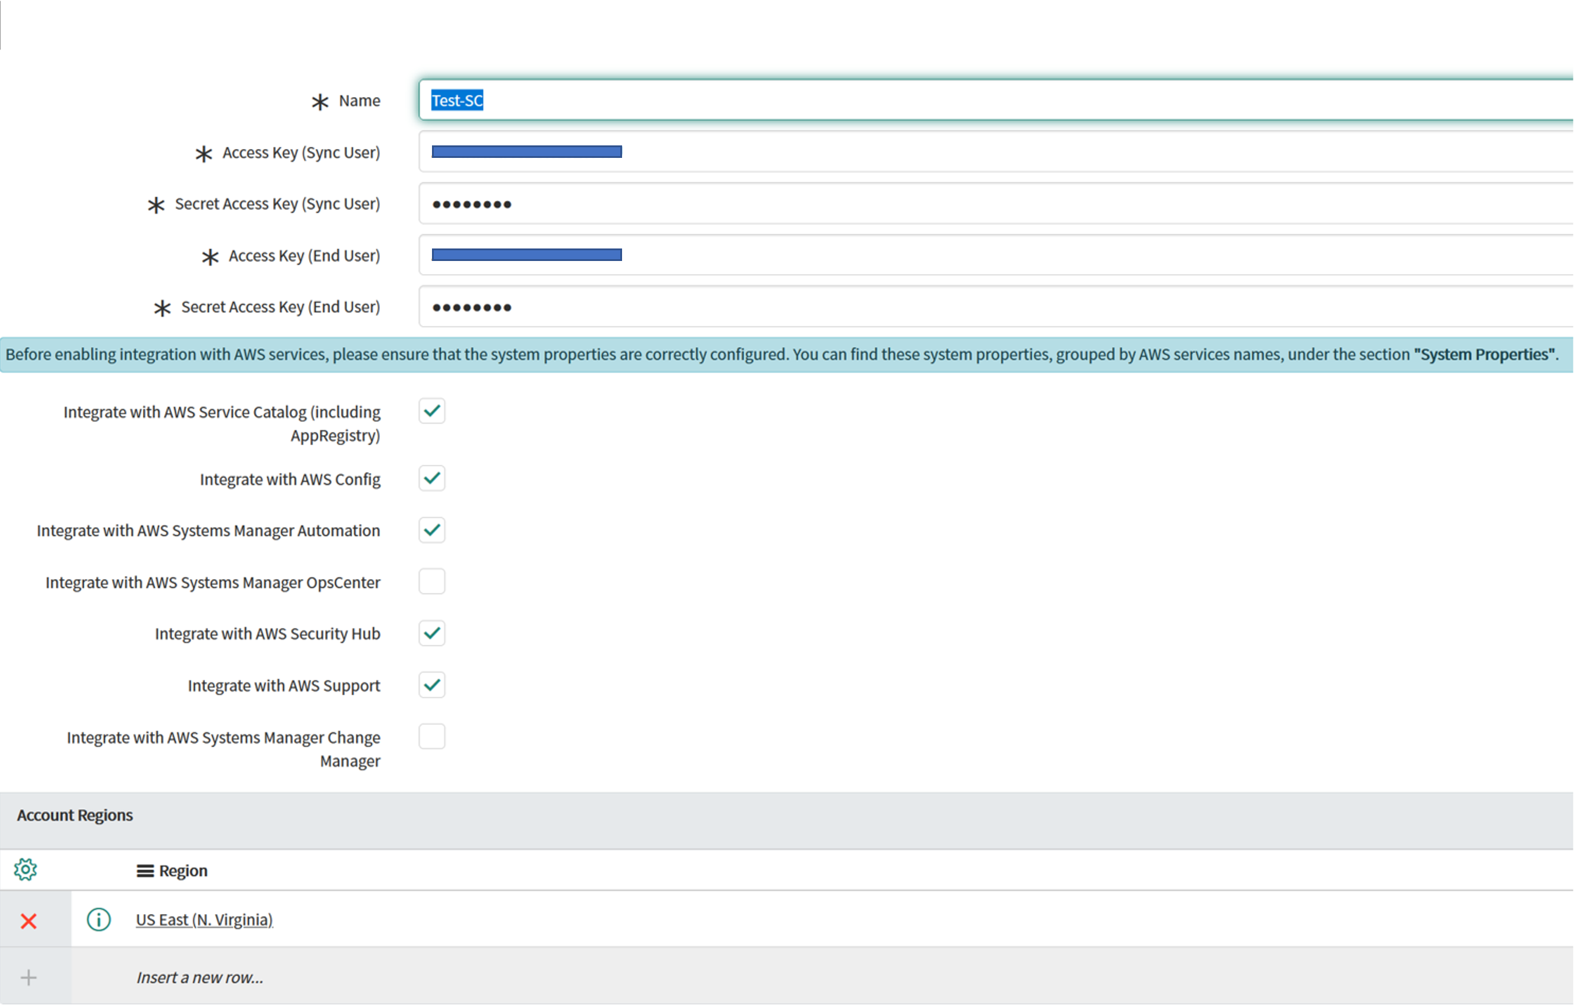The height and width of the screenshot is (1007, 1576).
Task: Click the Secret Access Key (Sync User) field
Action: 785,204
